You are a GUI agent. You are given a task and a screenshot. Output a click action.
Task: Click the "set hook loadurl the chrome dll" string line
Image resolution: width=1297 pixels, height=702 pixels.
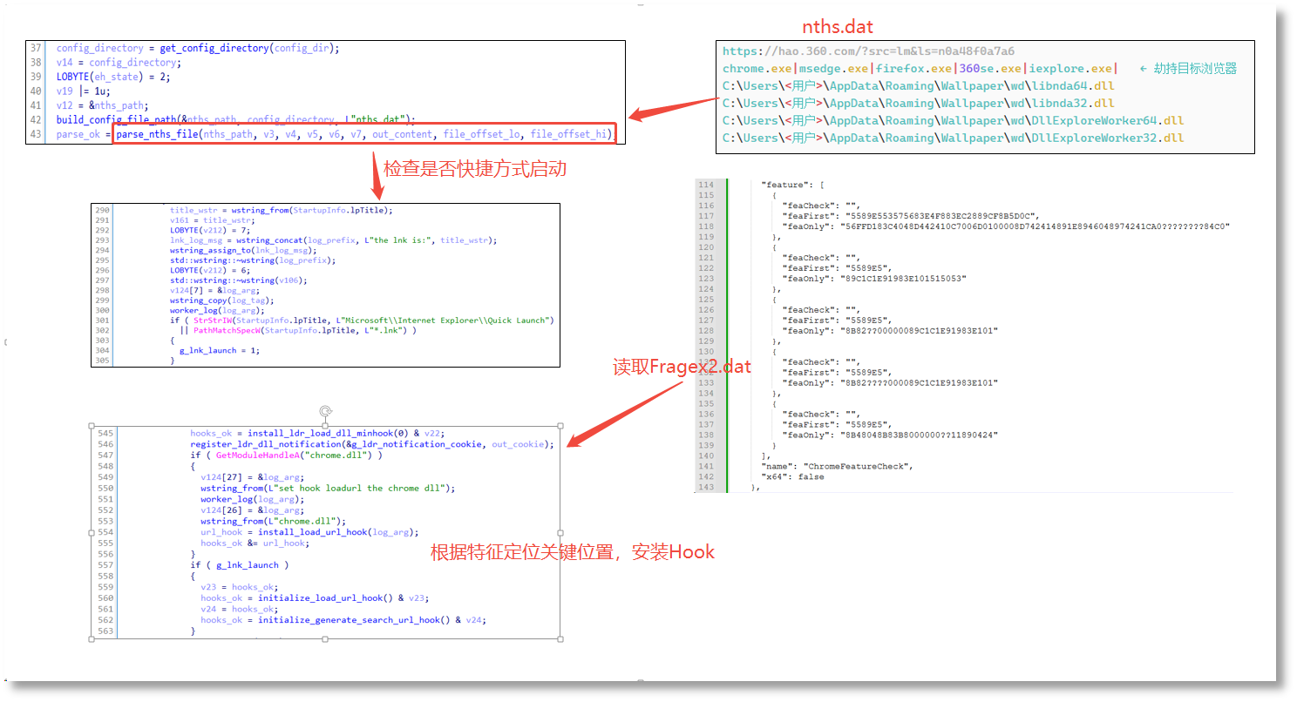(x=328, y=488)
